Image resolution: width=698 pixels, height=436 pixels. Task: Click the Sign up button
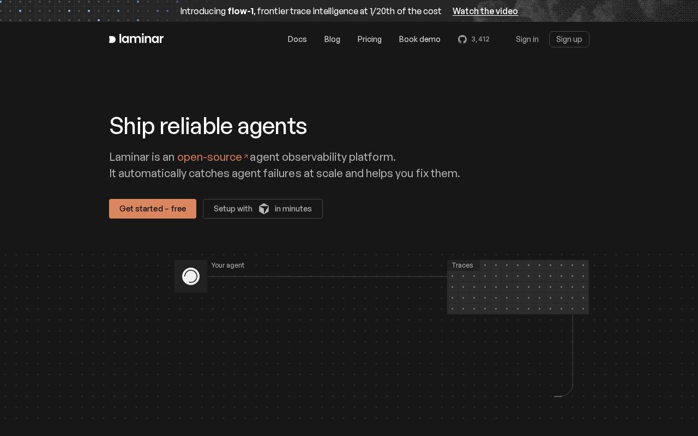[x=569, y=39]
